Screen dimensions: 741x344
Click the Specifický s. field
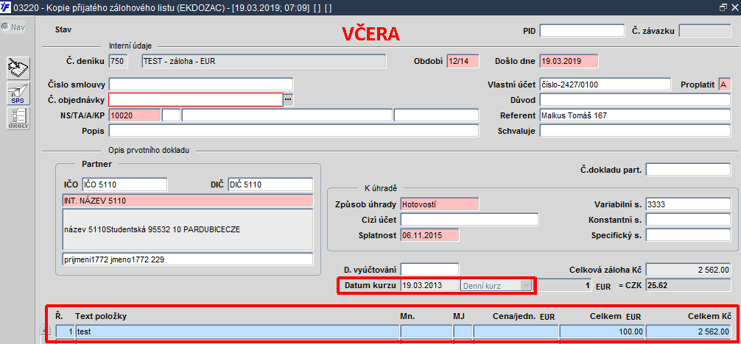pos(688,234)
